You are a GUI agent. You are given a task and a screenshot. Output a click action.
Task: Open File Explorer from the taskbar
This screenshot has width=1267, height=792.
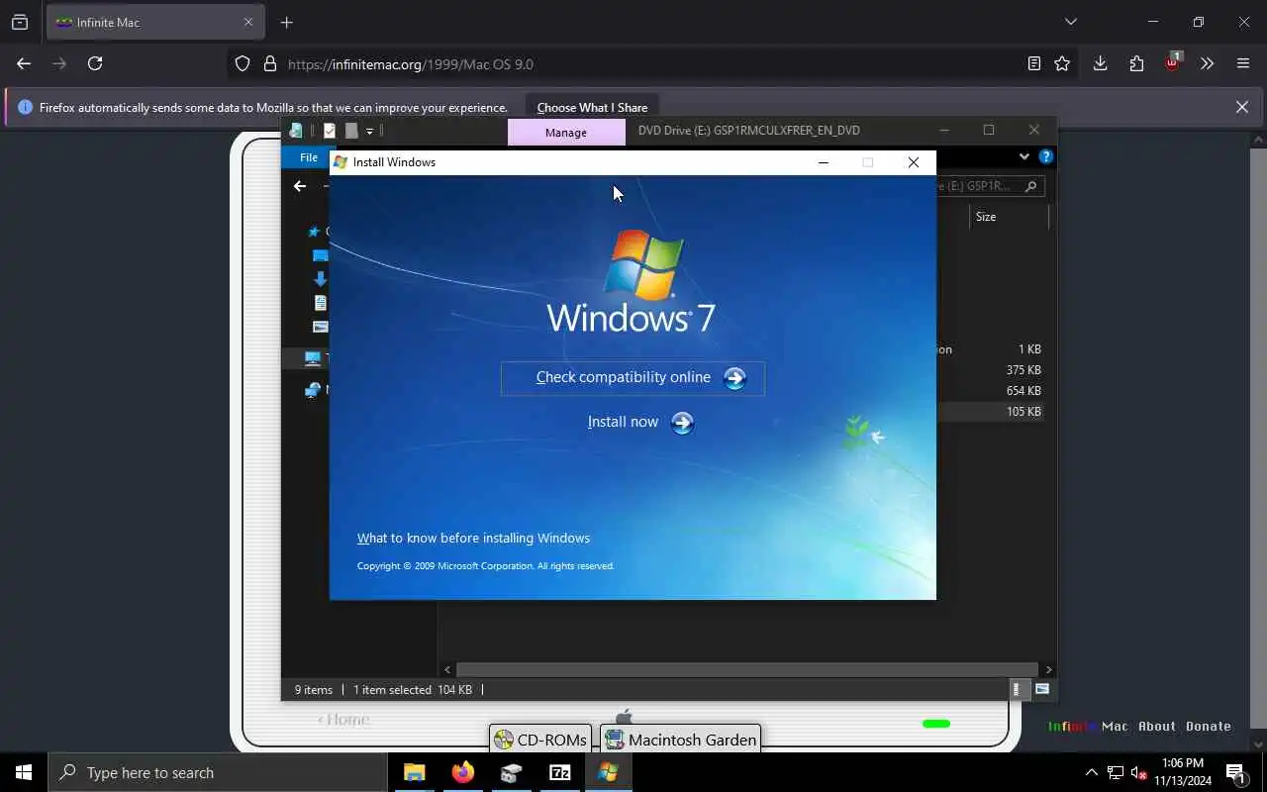[x=415, y=772]
